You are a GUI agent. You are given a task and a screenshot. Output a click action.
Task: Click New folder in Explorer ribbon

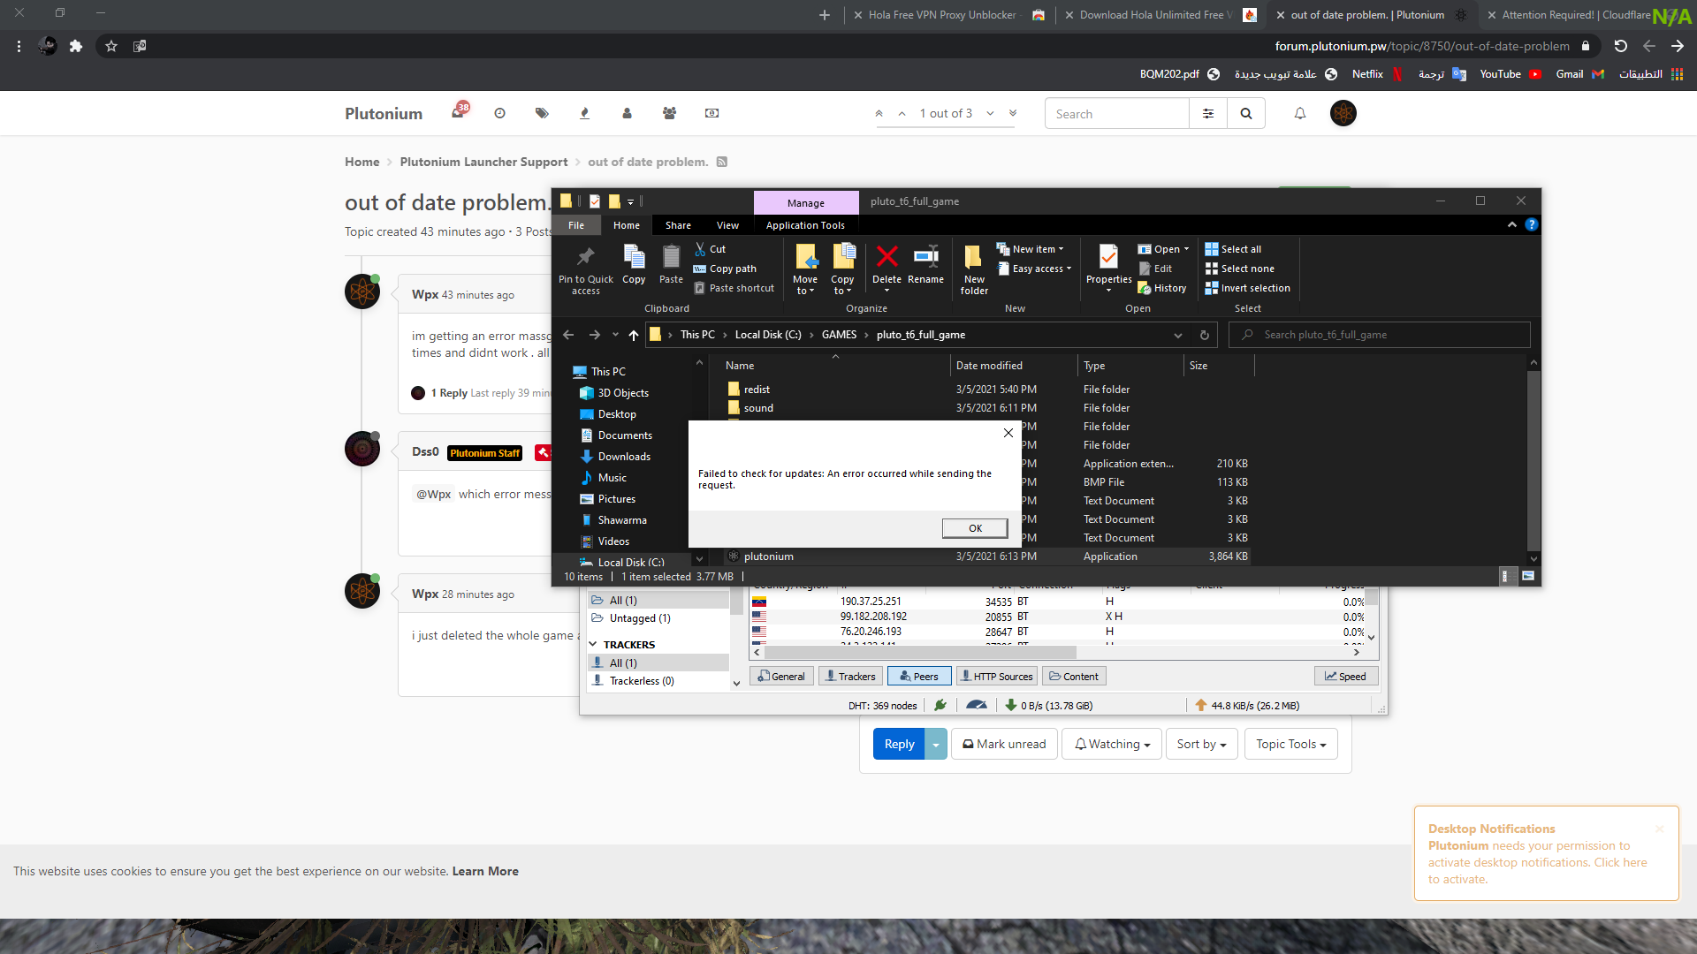974,269
